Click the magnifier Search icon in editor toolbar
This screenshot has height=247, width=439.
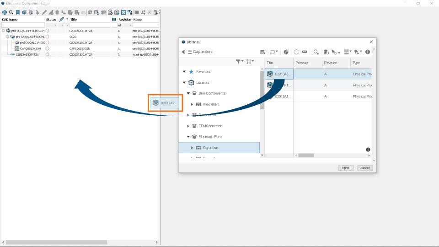[x=11, y=12]
